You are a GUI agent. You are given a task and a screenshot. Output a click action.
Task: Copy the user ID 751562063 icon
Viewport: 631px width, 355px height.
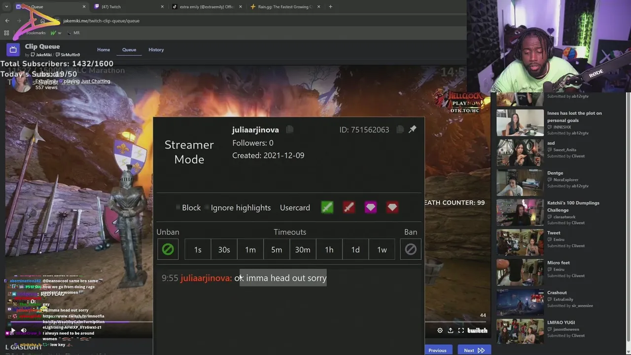click(400, 130)
